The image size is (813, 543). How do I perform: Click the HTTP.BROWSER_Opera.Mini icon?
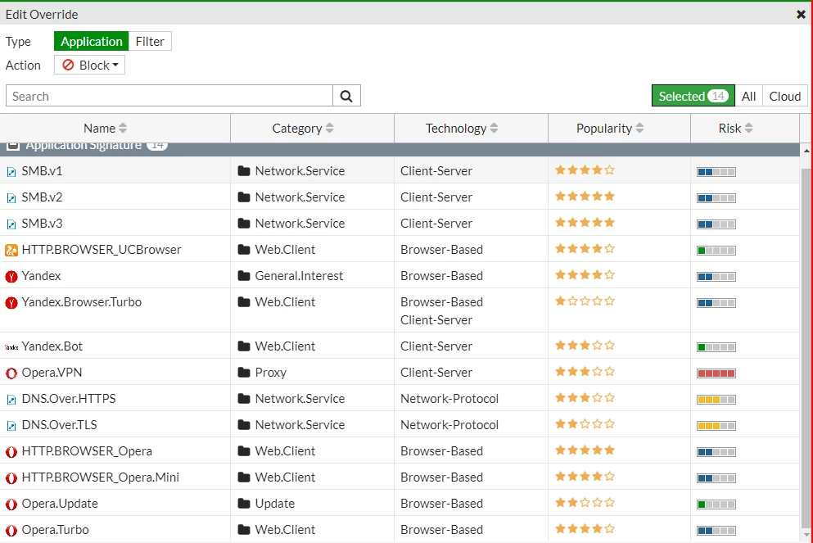click(x=11, y=477)
